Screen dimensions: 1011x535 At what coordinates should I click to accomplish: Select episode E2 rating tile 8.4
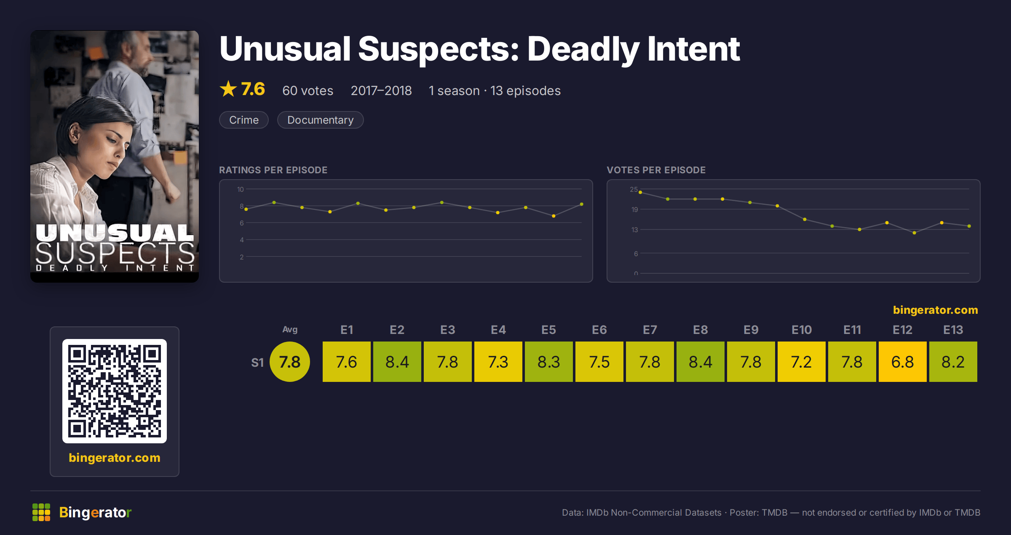pos(397,362)
